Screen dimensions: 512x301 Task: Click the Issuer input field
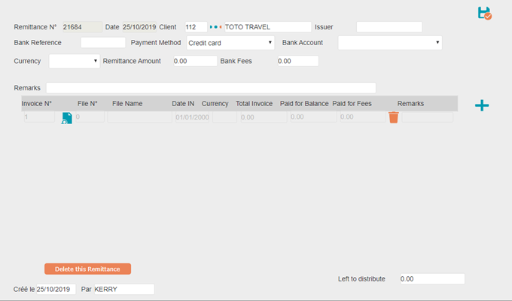(389, 27)
